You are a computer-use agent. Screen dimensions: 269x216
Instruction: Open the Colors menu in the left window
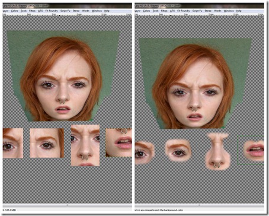14,11
